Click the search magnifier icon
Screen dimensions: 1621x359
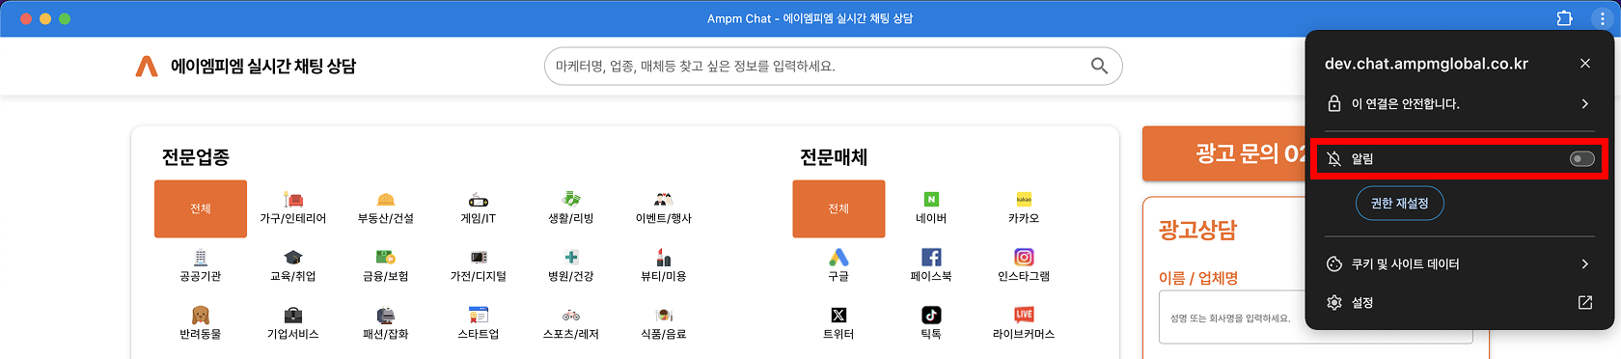pos(1099,66)
